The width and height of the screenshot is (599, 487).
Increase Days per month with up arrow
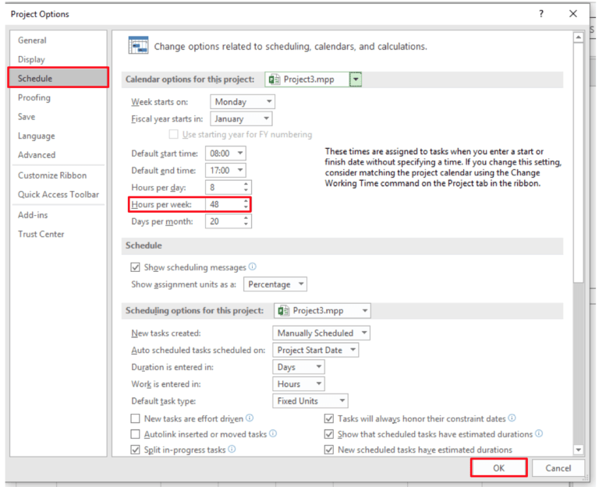click(x=246, y=218)
